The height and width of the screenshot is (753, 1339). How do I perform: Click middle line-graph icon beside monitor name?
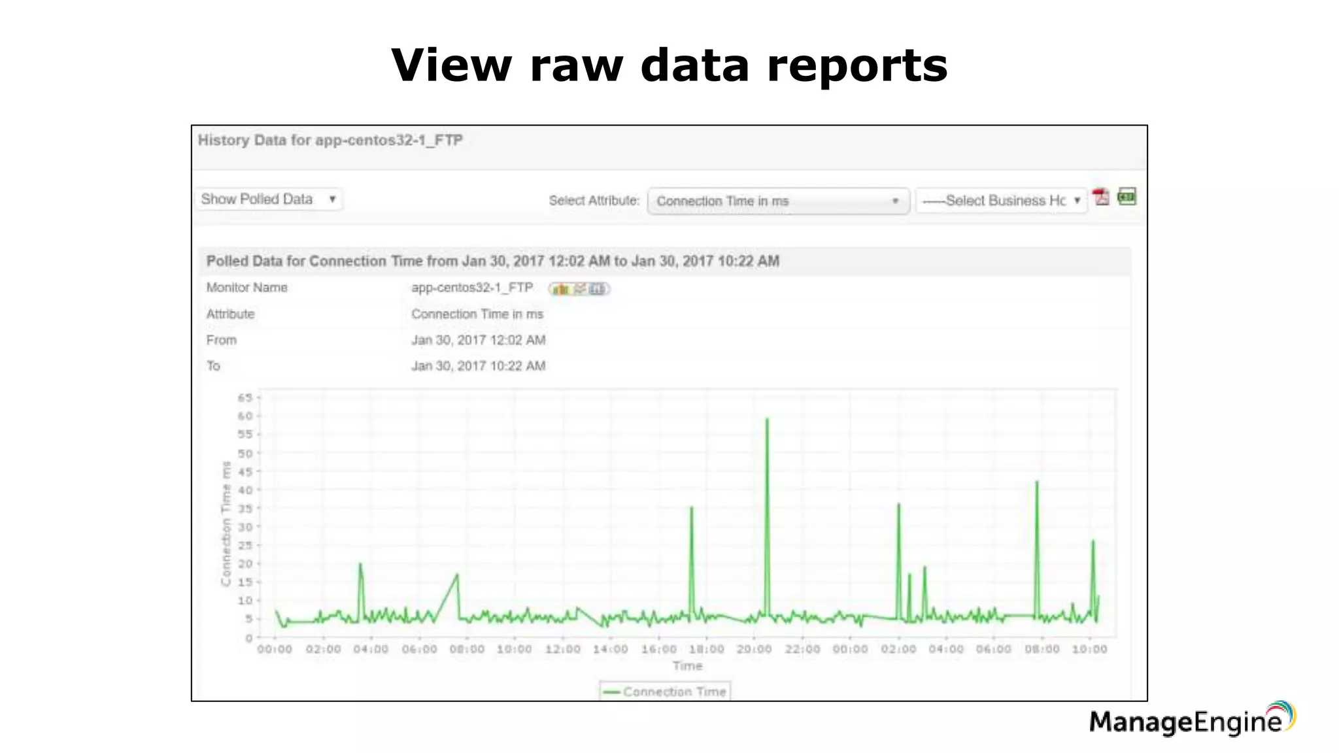coord(579,289)
